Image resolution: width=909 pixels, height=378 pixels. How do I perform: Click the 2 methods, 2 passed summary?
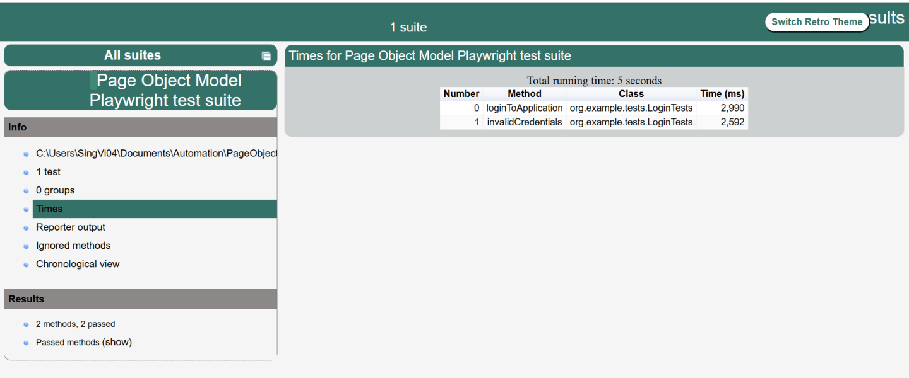click(74, 324)
